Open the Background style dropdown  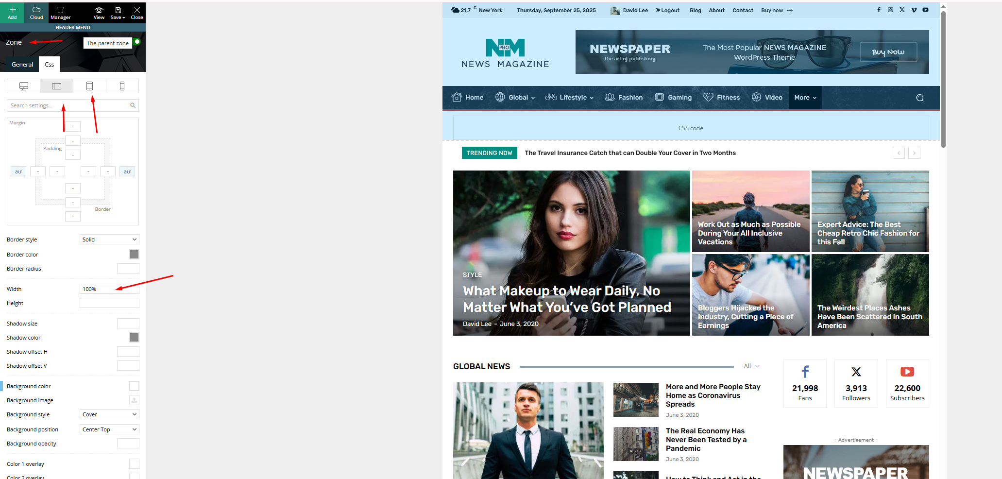[109, 414]
